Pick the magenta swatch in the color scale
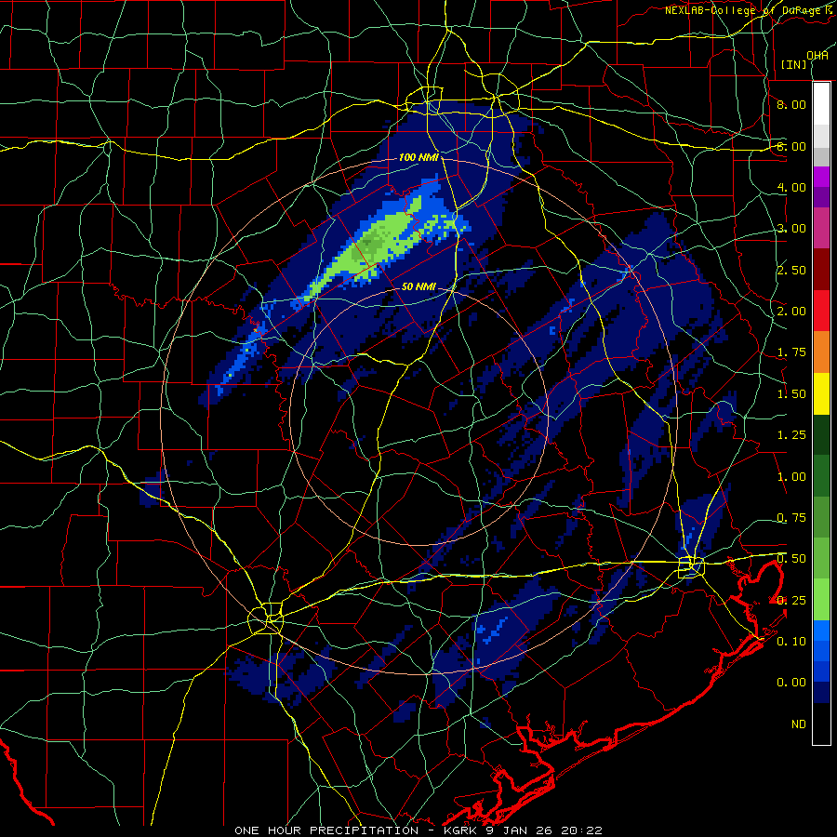Viewport: 837px width, 837px height. coord(821,177)
